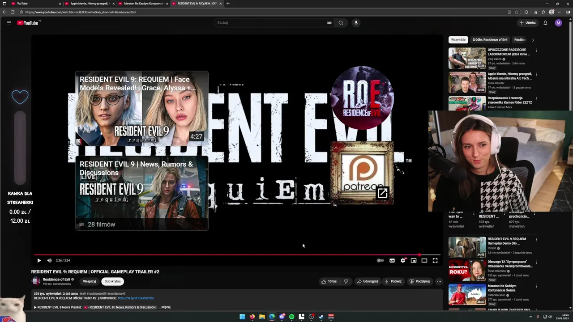Play the video with the play button

point(39,260)
